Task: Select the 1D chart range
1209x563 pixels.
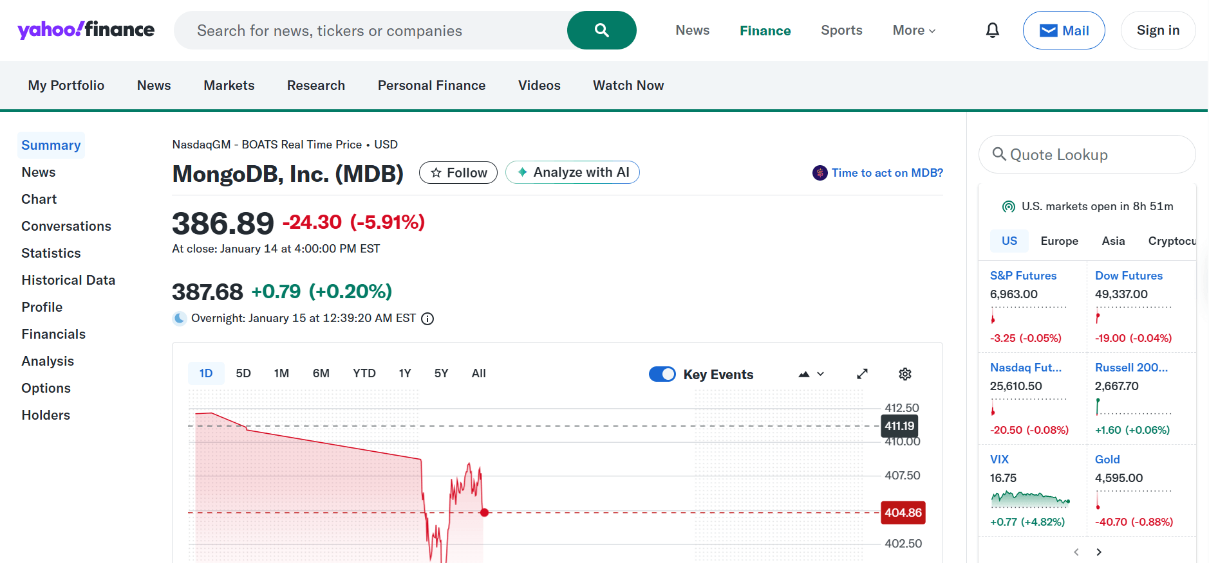Action: (205, 373)
